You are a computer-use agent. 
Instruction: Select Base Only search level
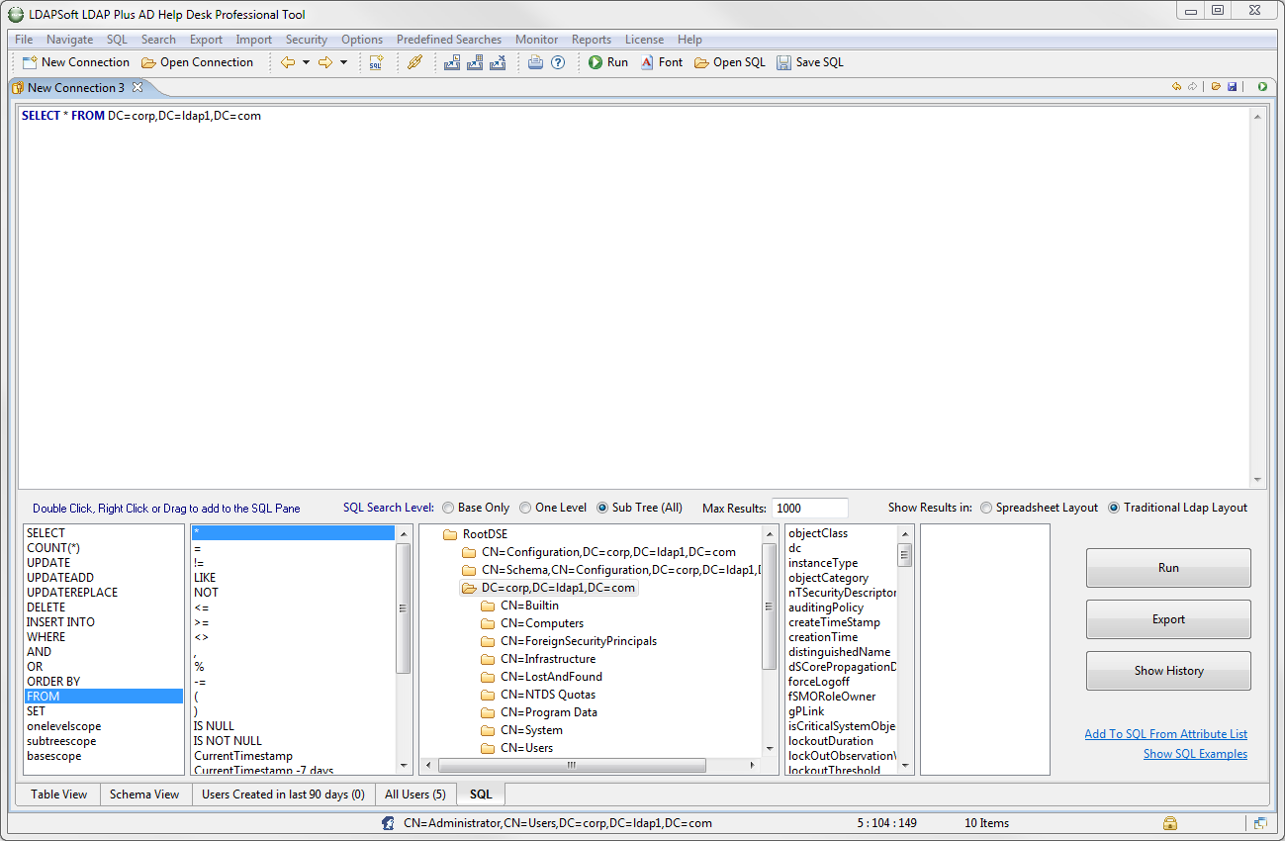[x=449, y=508]
